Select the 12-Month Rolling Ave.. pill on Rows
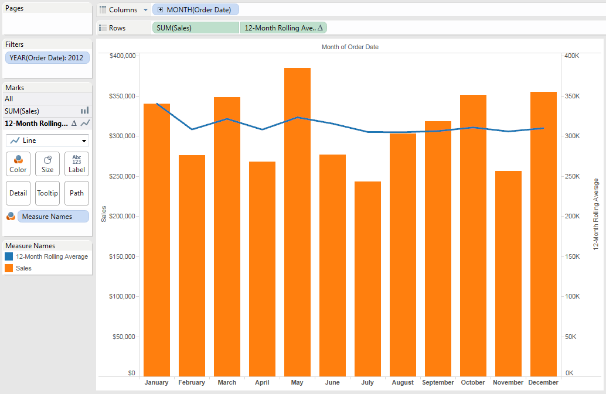The width and height of the screenshot is (606, 394). (x=284, y=28)
